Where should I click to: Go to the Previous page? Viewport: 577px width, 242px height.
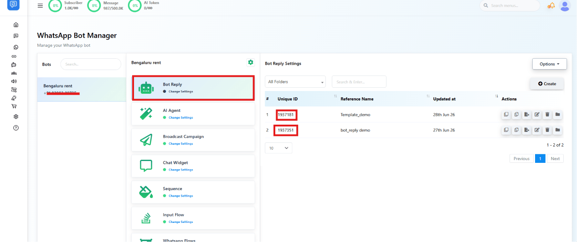tap(521, 159)
